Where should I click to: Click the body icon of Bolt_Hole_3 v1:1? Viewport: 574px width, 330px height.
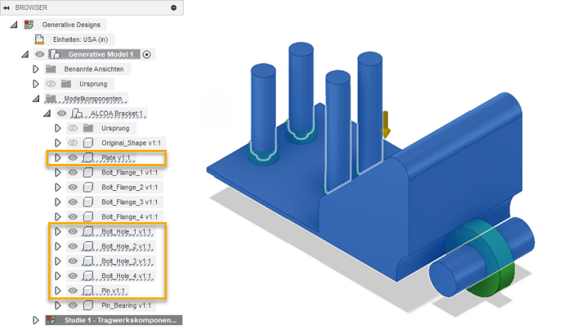pos(88,261)
